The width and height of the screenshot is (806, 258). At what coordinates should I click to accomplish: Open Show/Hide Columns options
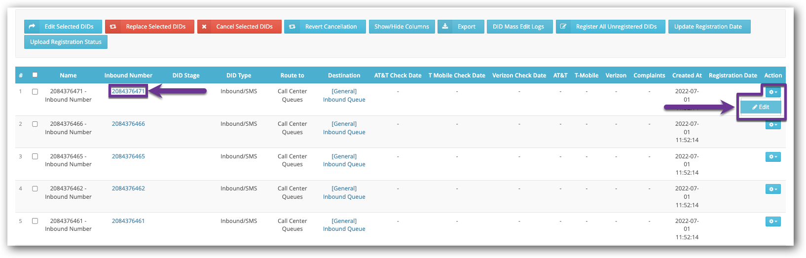402,27
